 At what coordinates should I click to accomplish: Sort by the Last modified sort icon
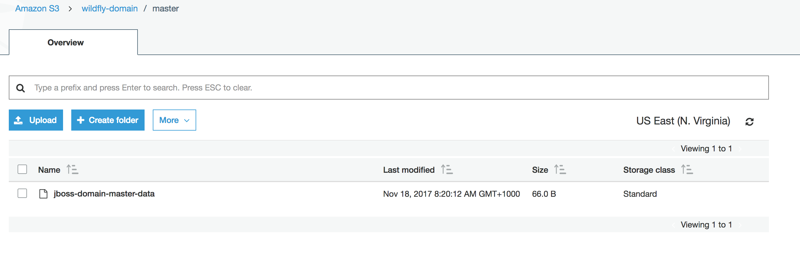click(x=447, y=170)
